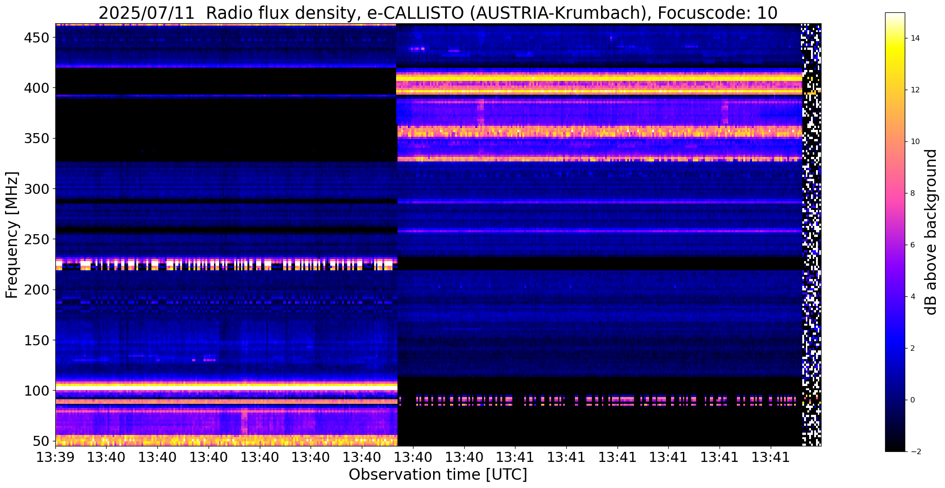Click the "dB above background" colorbar label
This screenshot has height=488, width=945.
tap(931, 232)
